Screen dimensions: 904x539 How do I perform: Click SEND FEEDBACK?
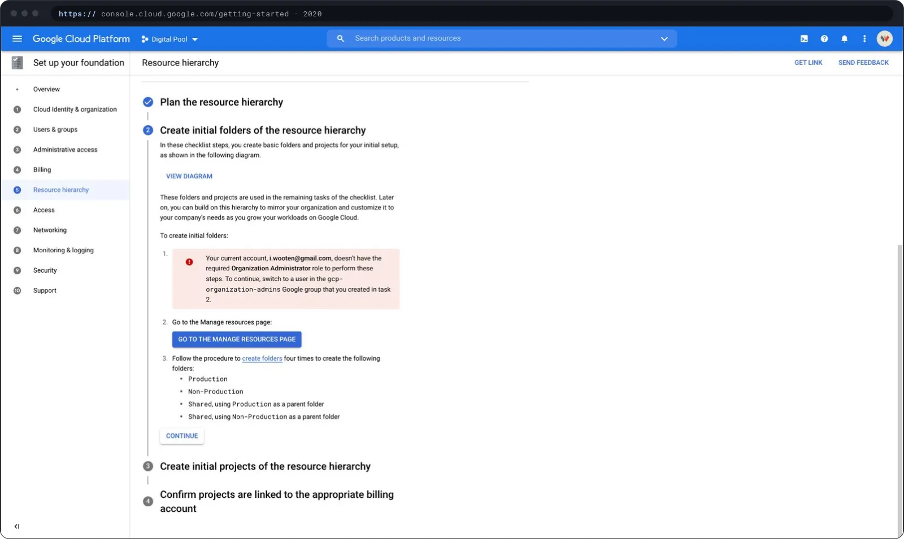[x=863, y=63]
